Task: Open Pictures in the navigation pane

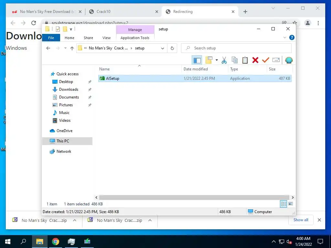Action: click(x=66, y=105)
